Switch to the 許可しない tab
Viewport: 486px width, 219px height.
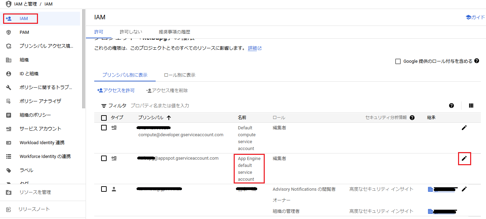[130, 31]
